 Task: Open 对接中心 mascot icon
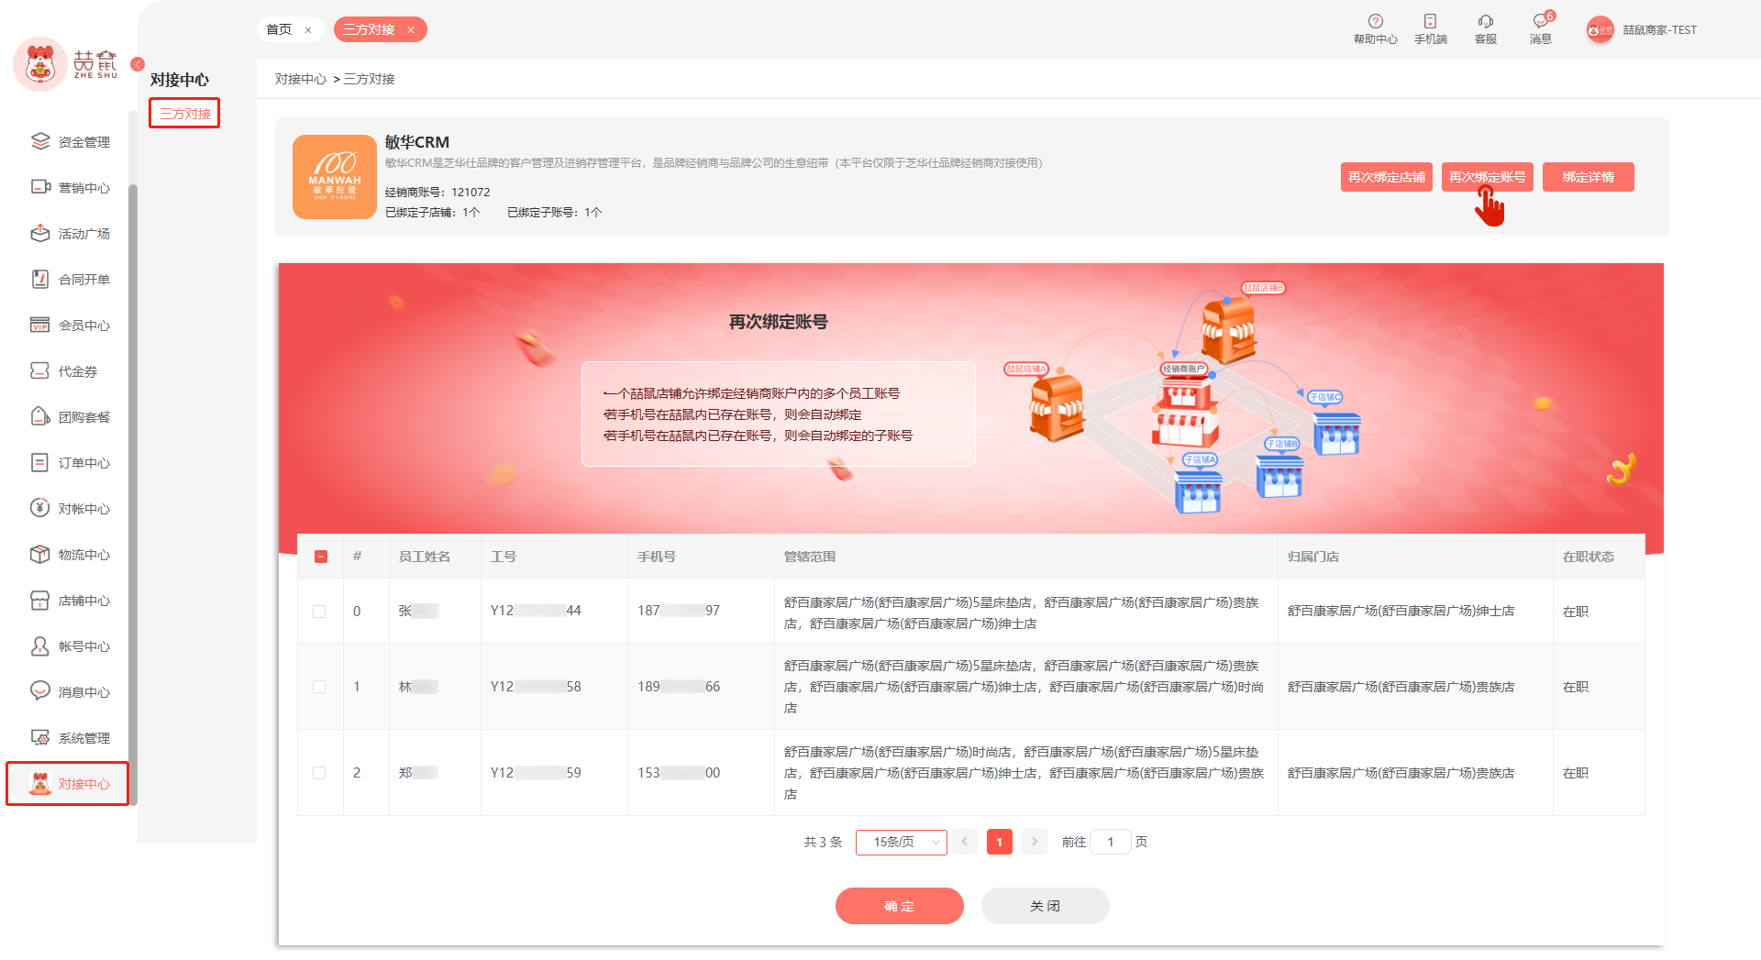tap(40, 783)
